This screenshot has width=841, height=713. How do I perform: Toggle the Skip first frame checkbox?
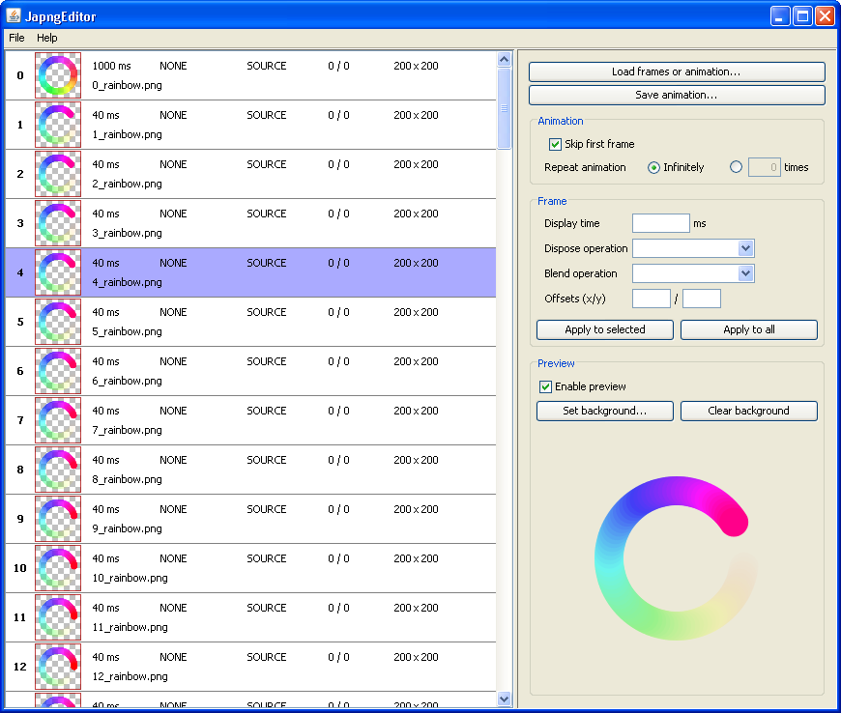click(x=555, y=144)
